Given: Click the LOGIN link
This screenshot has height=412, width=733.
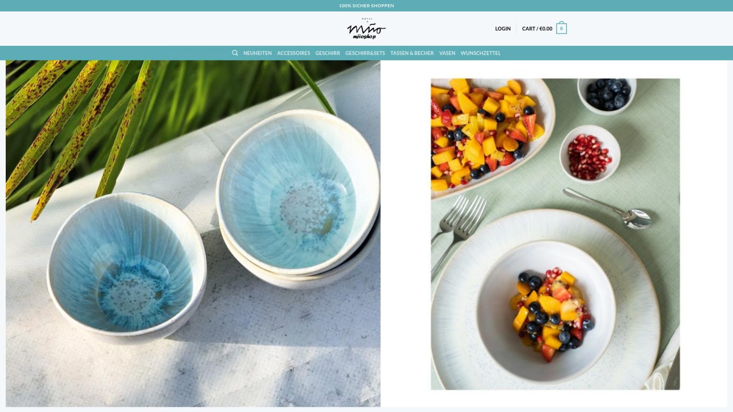Looking at the screenshot, I should pyautogui.click(x=503, y=29).
